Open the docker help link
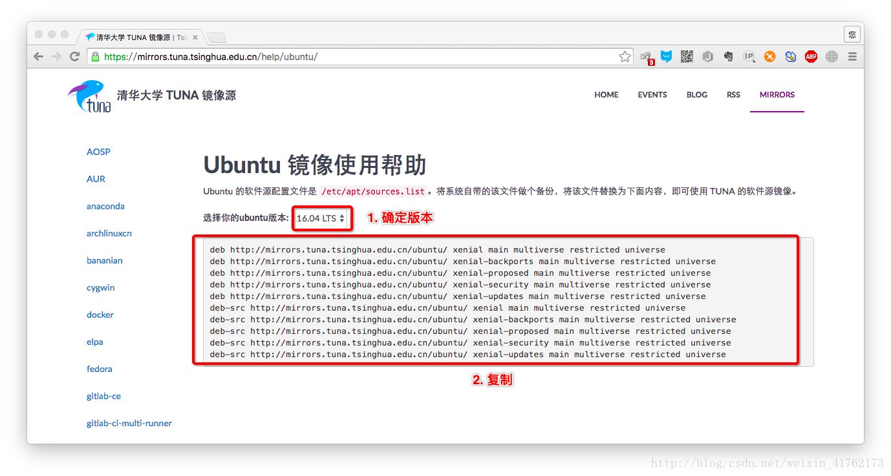 (x=100, y=315)
